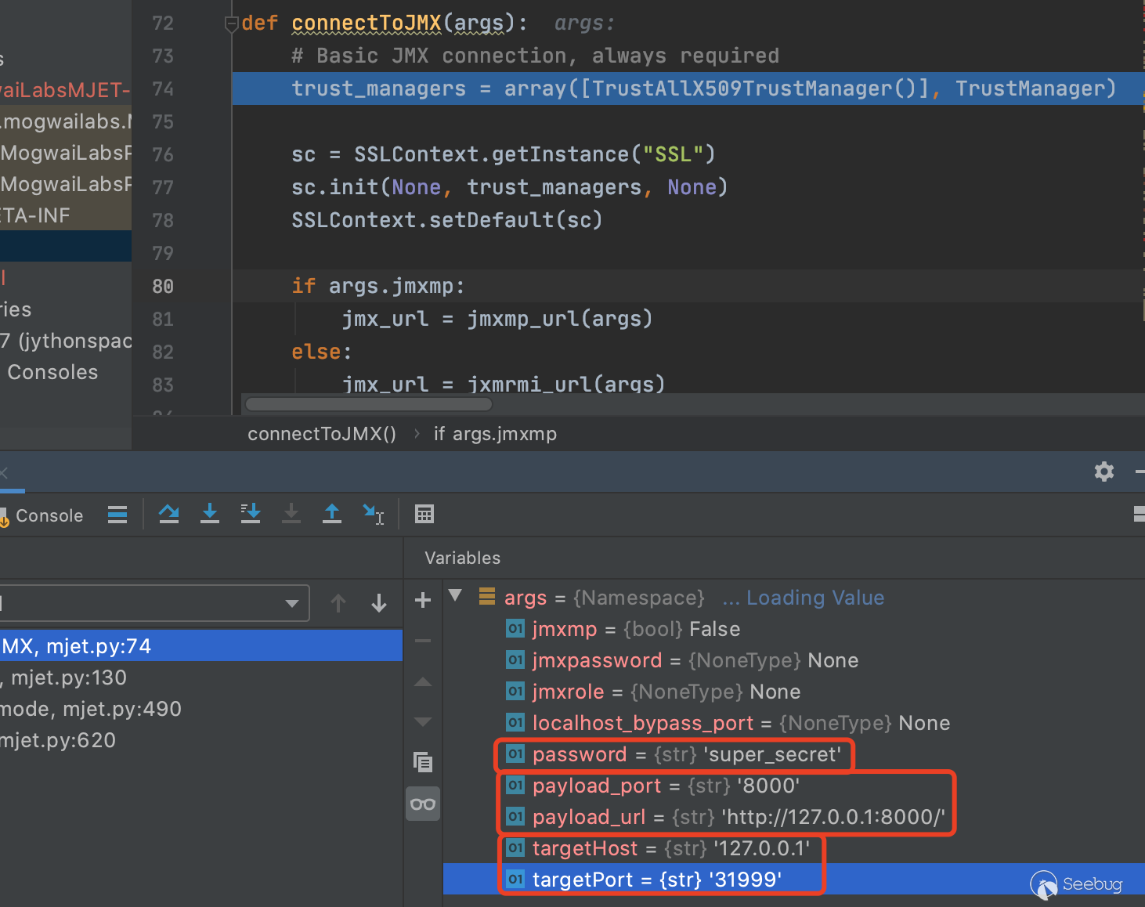Switch to the Console tab
Image resolution: width=1145 pixels, height=907 pixels.
coord(49,515)
